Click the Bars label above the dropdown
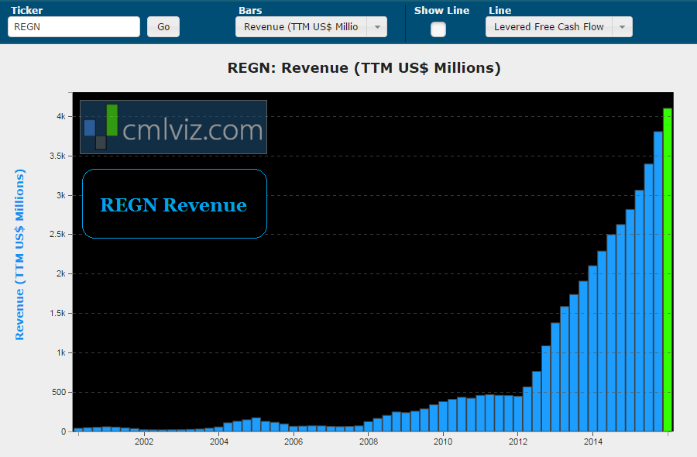 (250, 11)
